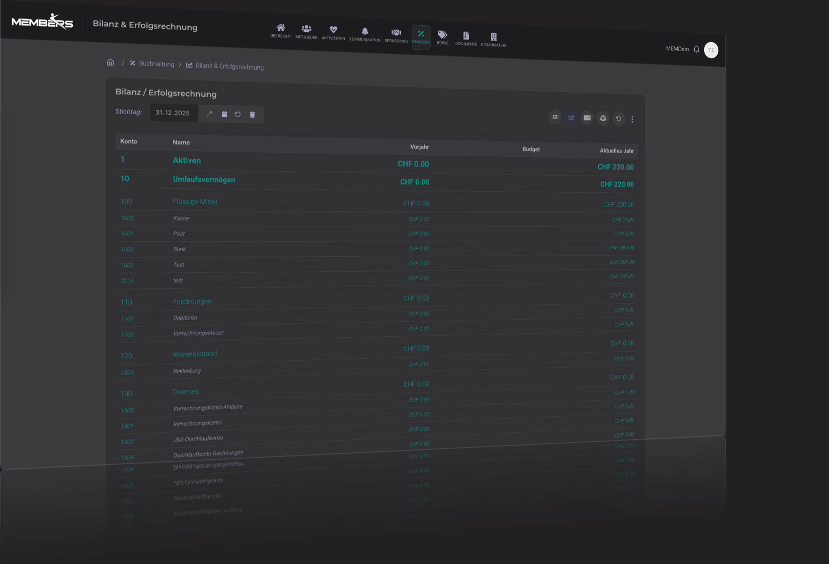
Task: Select the capitalized Test account row 1002
Action: (376, 264)
